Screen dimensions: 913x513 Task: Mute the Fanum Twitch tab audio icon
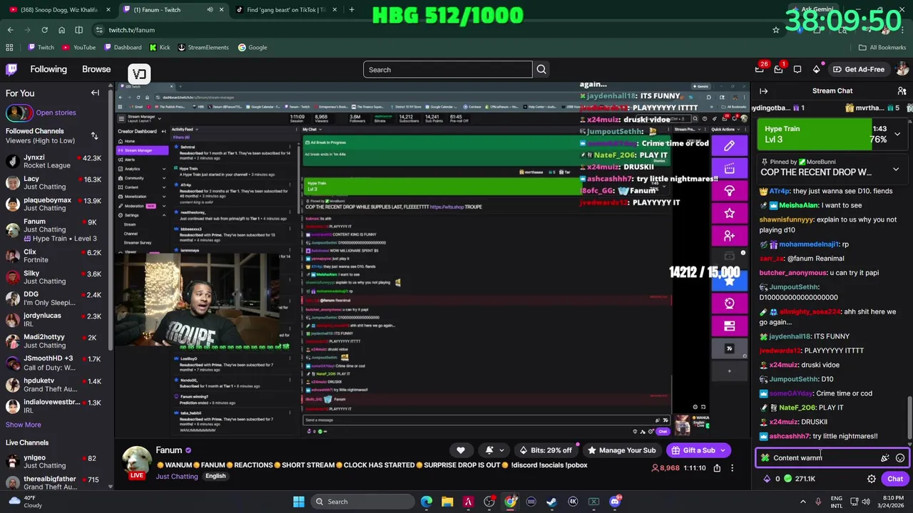[210, 10]
